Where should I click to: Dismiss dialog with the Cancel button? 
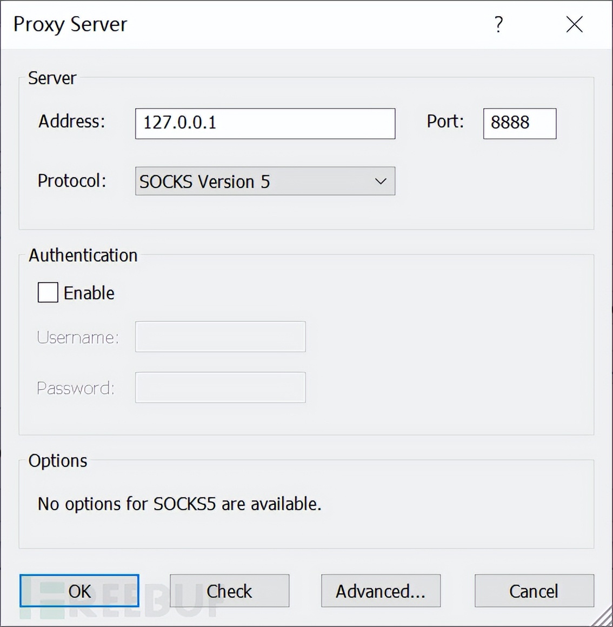[534, 591]
